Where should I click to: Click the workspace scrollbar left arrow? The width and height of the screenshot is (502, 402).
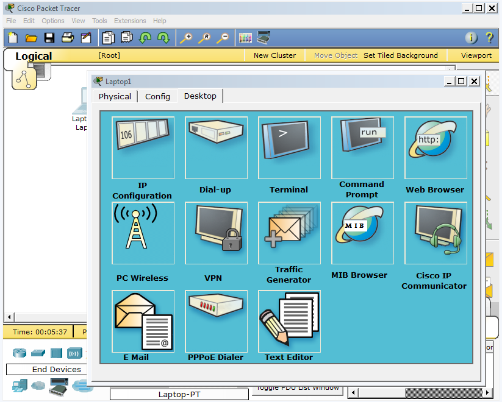pos(9,317)
